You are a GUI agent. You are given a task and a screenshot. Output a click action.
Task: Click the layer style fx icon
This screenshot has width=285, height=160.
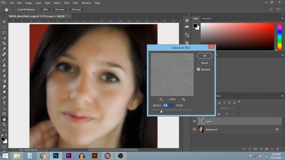point(249,149)
